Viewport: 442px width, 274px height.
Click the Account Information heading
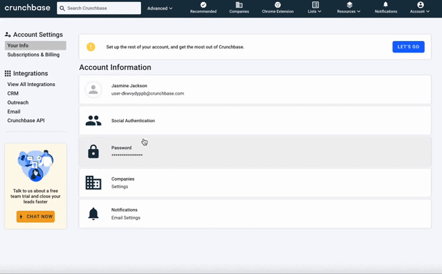click(115, 67)
